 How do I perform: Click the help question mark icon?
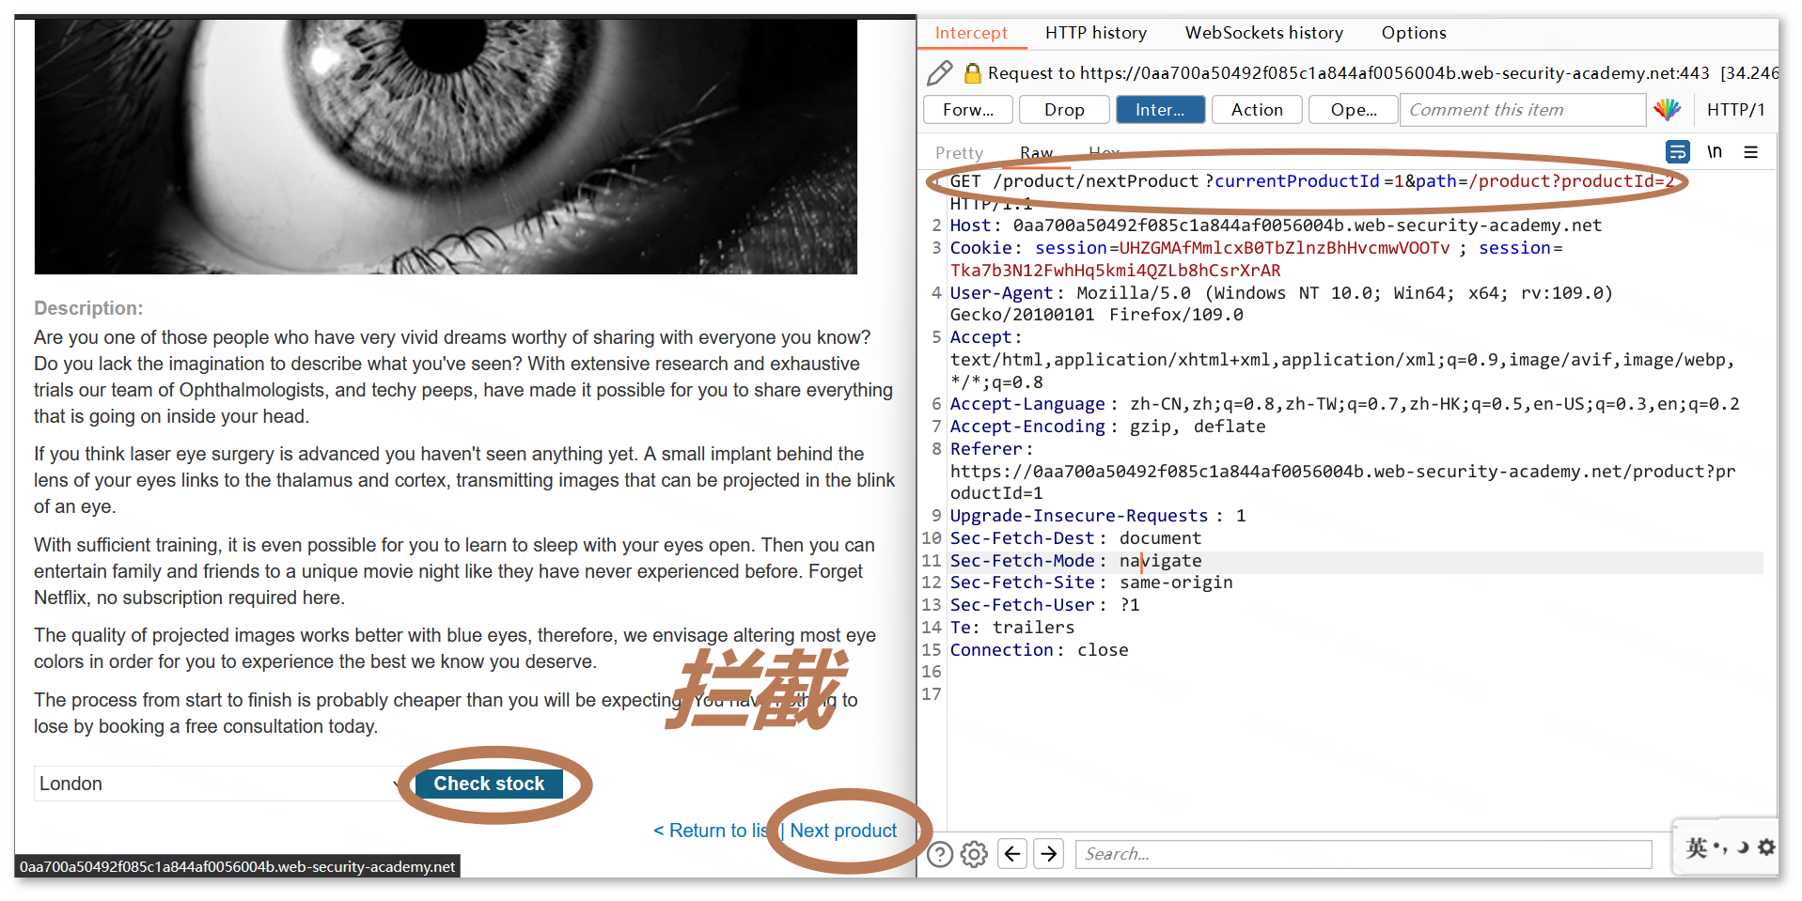click(940, 854)
